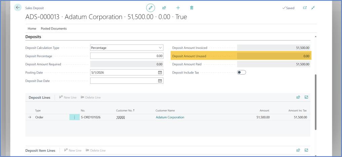This screenshot has width=342, height=157.
Task: Open Posting Date calendar picker
Action: click(x=160, y=73)
